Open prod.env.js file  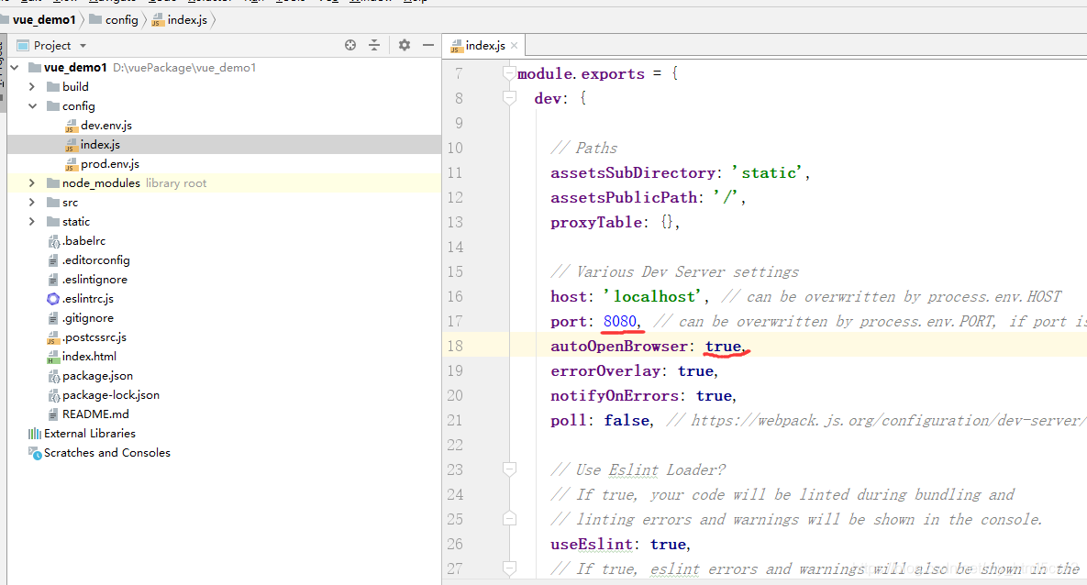(109, 164)
